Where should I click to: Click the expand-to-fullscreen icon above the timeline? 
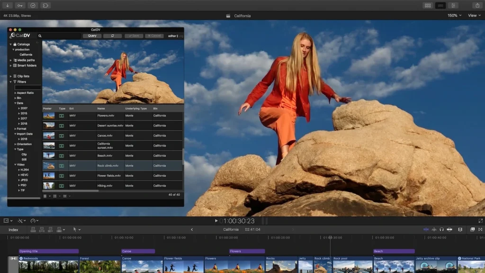click(x=480, y=220)
